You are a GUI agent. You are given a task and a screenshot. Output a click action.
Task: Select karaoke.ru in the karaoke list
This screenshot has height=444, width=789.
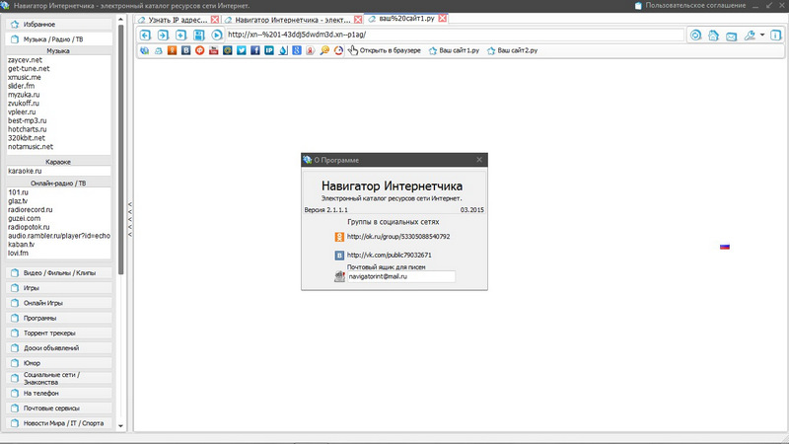pyautogui.click(x=25, y=171)
